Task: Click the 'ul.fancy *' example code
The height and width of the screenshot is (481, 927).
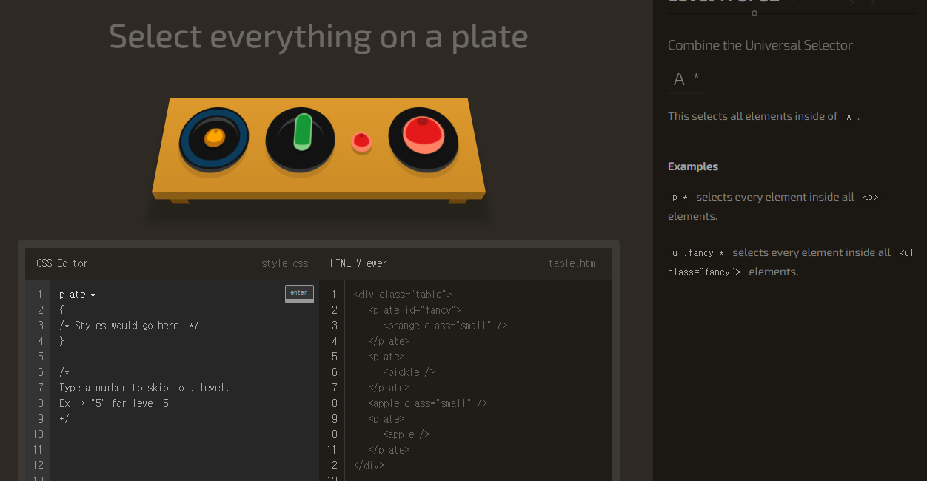Action: tap(698, 253)
